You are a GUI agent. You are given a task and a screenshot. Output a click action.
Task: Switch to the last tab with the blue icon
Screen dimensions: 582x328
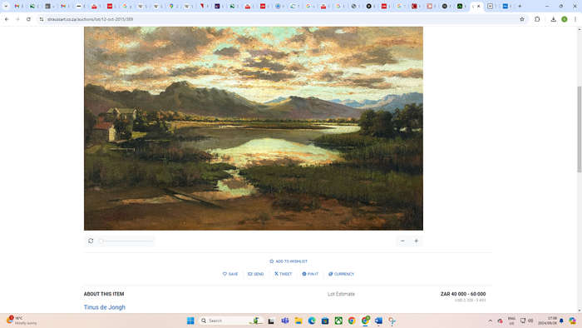tap(506, 6)
